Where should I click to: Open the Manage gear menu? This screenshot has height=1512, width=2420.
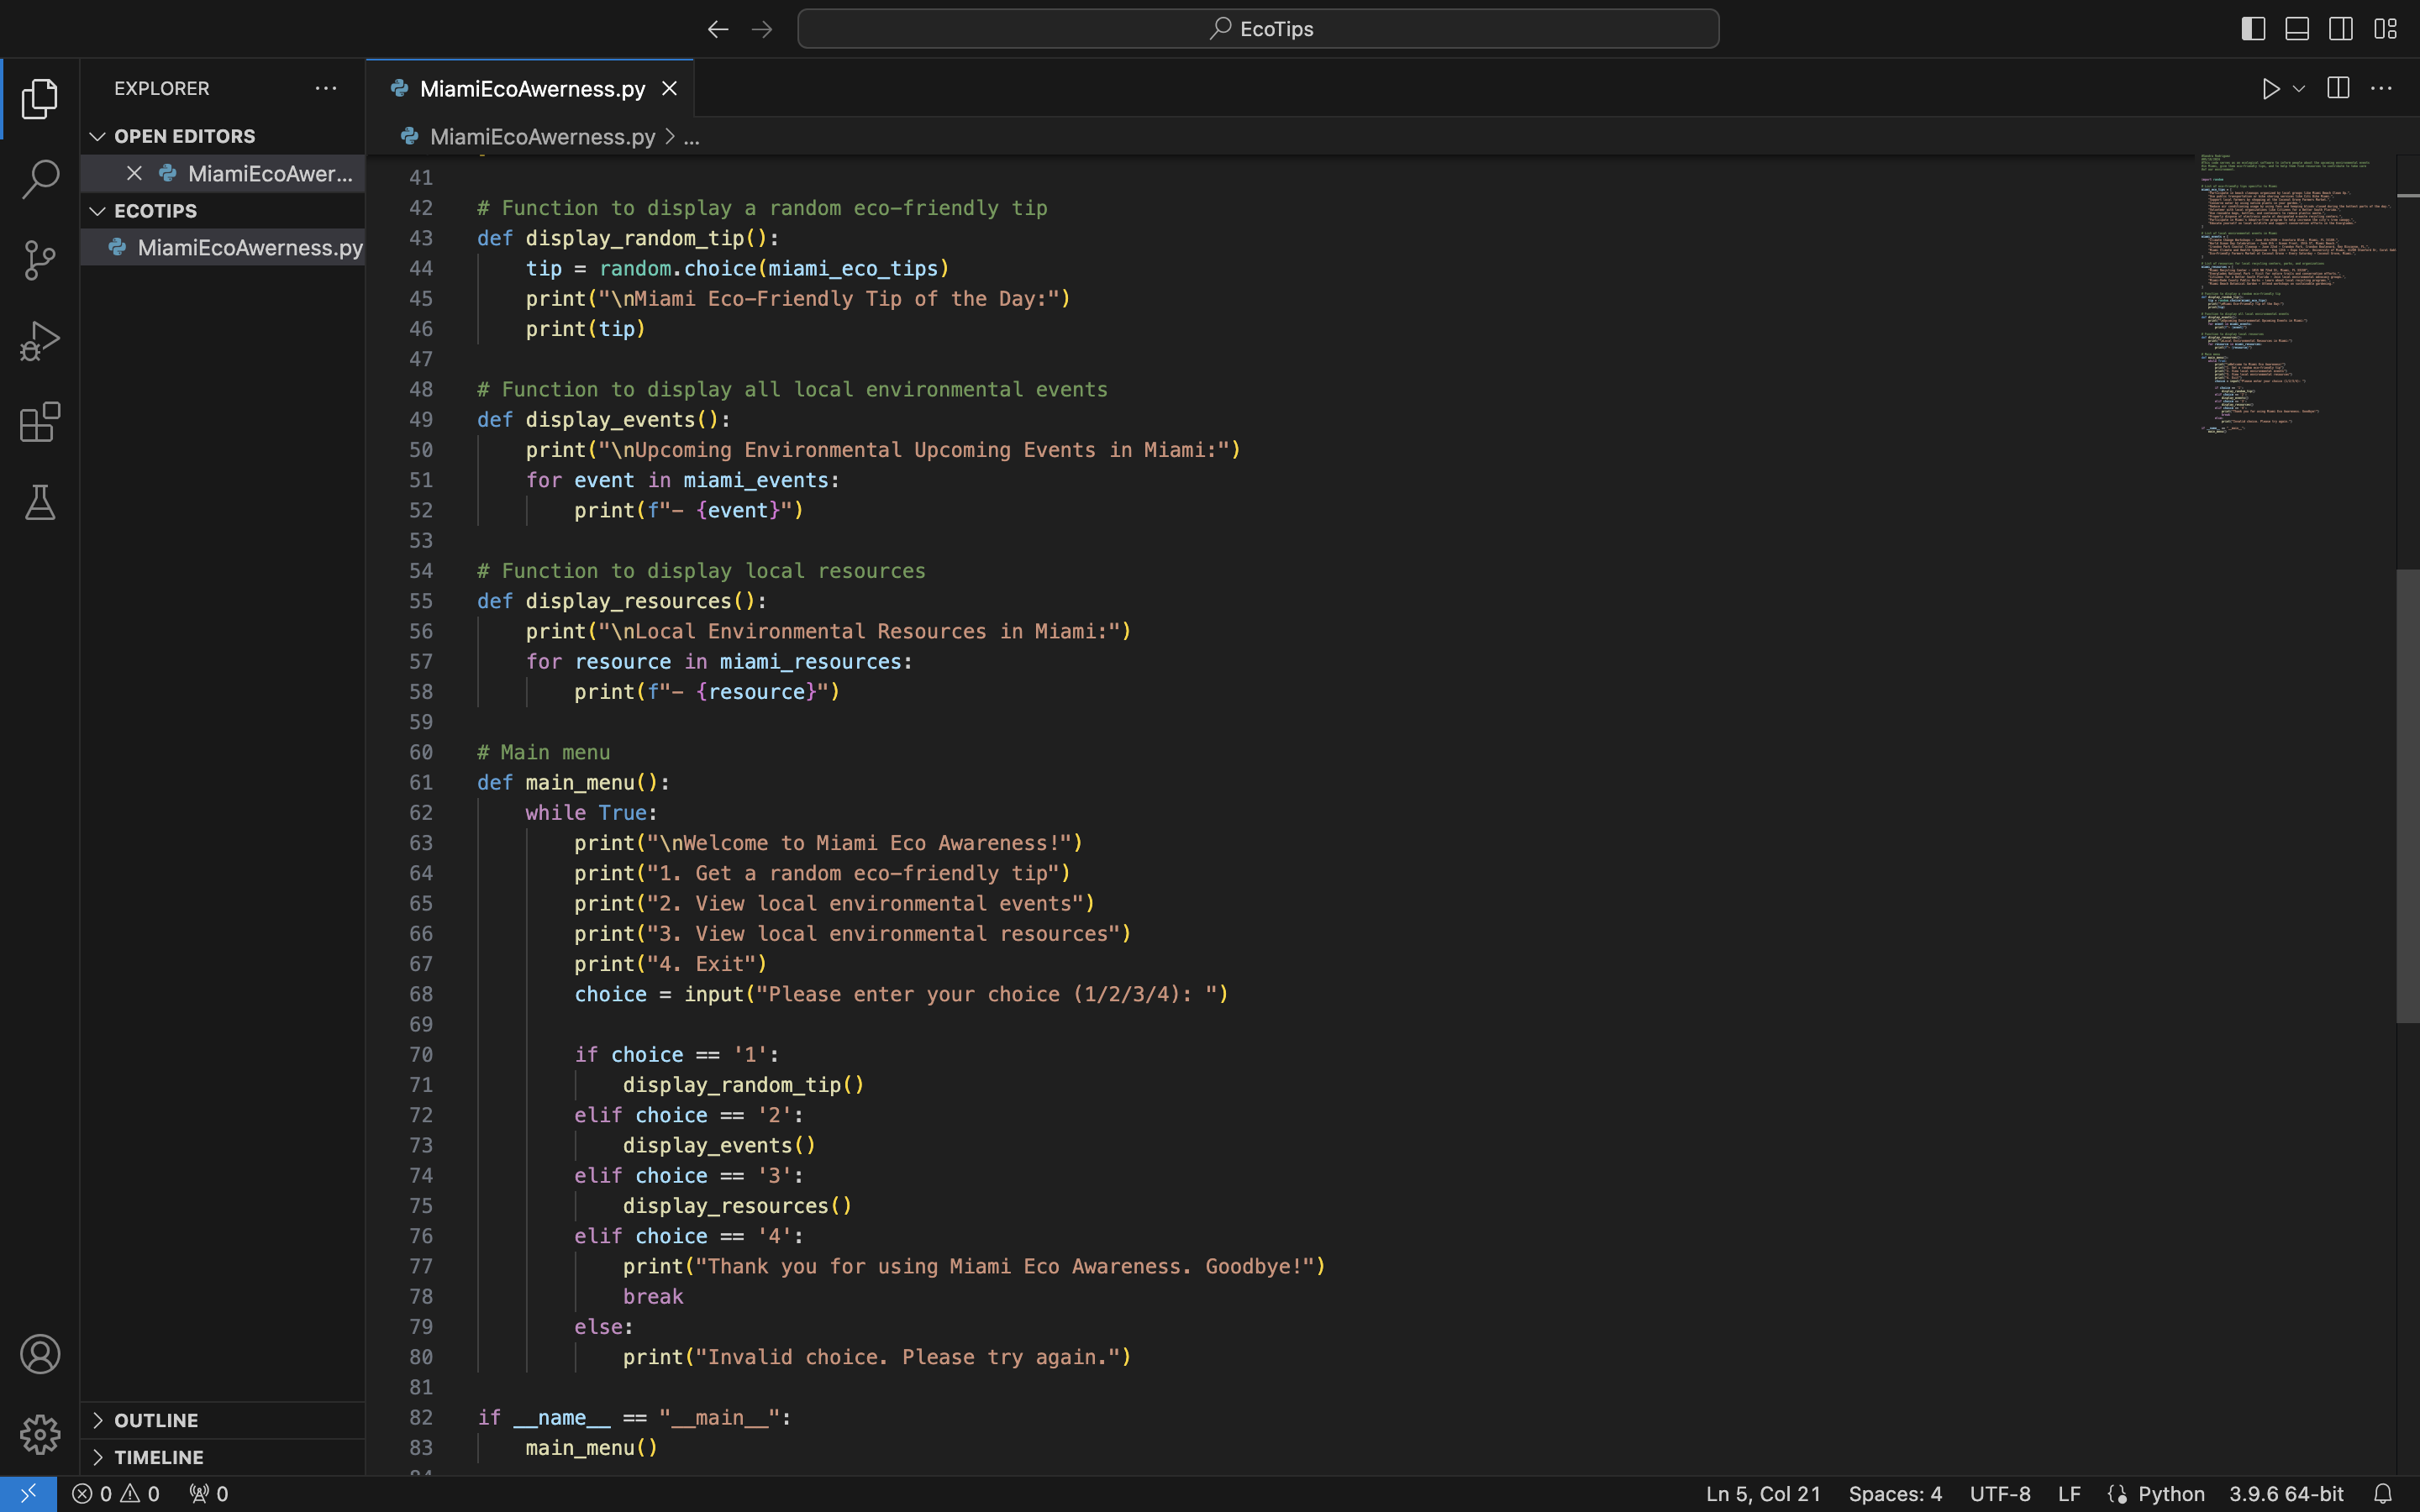pos(40,1434)
